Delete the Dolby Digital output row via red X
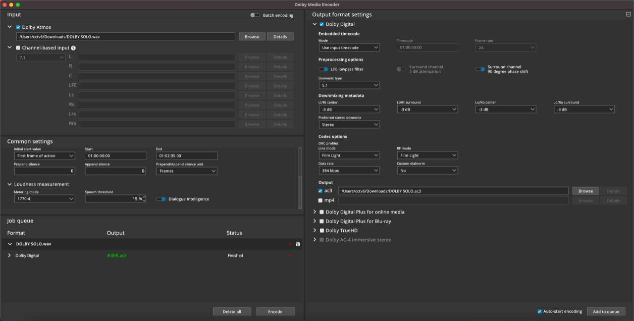Screen dimensions: 634x321 [x=290, y=256]
